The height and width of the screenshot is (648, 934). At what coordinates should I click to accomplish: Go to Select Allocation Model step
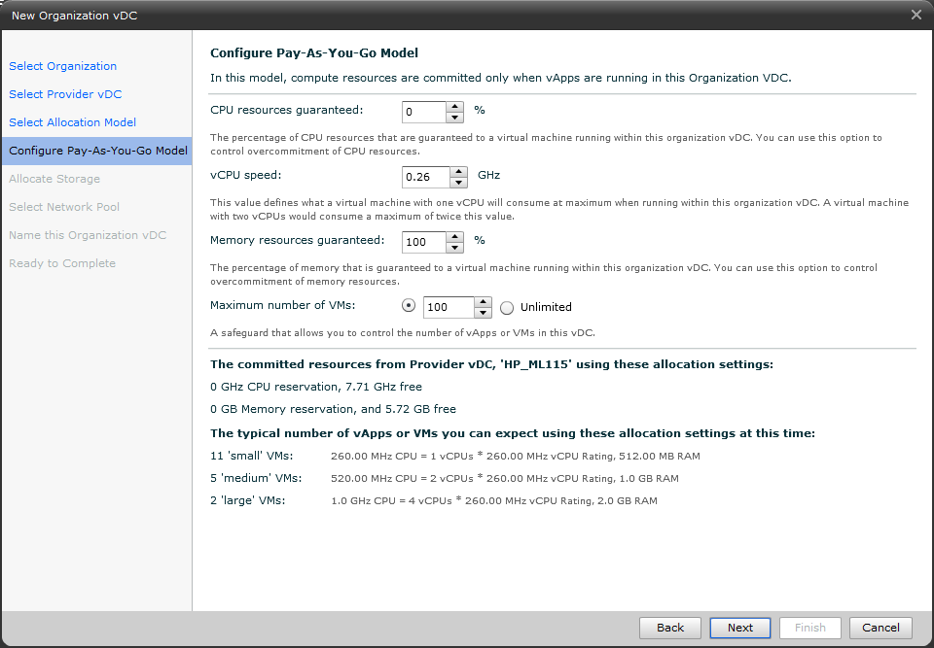(x=73, y=122)
